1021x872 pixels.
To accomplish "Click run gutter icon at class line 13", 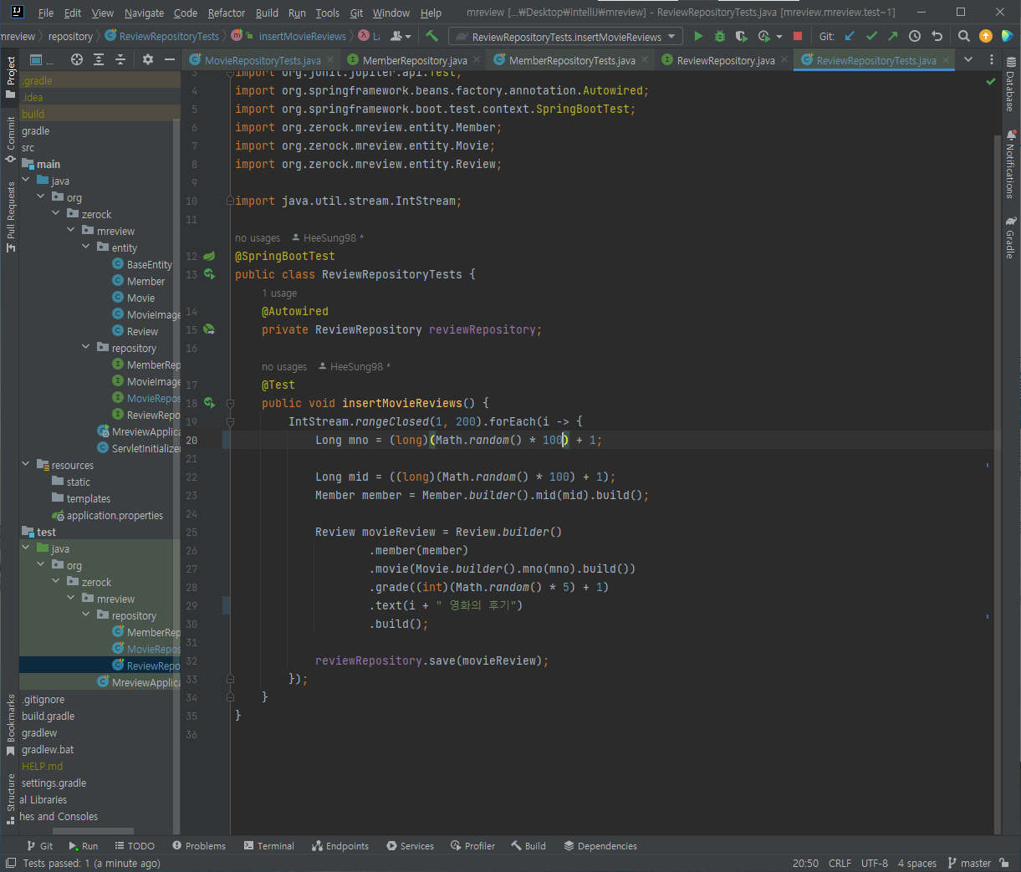I will pos(209,274).
